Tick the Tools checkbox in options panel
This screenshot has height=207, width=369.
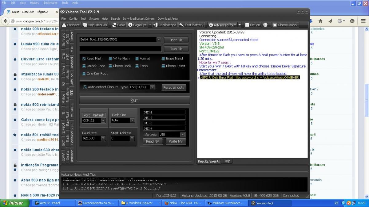tap(137, 66)
